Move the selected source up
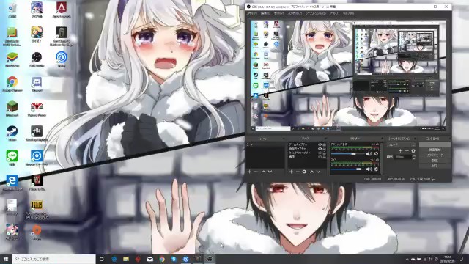 (311, 172)
